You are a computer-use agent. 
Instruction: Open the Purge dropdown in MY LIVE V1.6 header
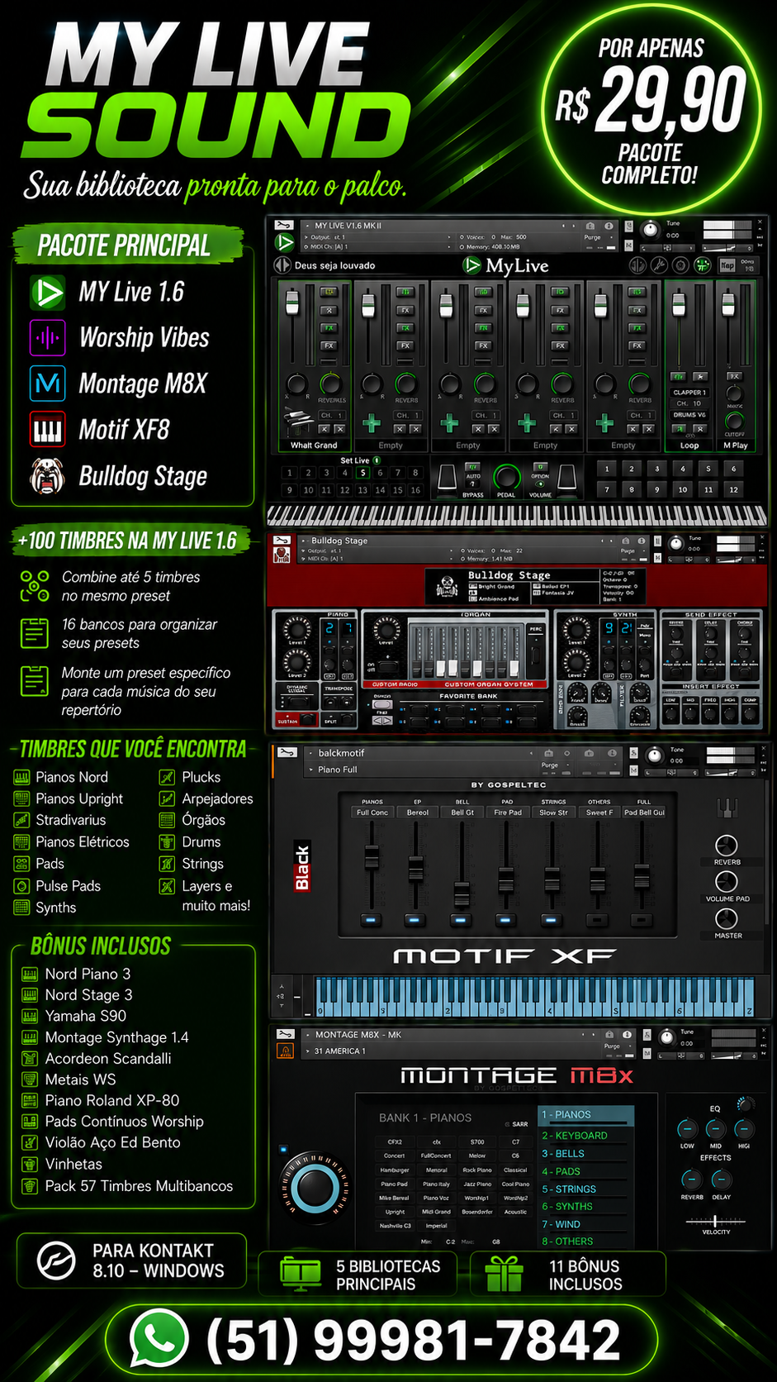[x=598, y=237]
